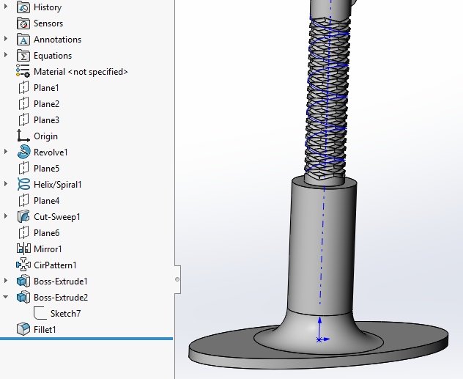The width and height of the screenshot is (463, 379).
Task: Click the Mirror1 feature icon
Action: 23,249
